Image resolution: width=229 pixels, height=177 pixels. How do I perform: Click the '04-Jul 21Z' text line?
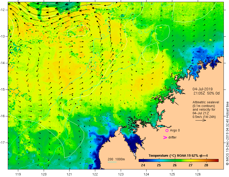pos(201,113)
